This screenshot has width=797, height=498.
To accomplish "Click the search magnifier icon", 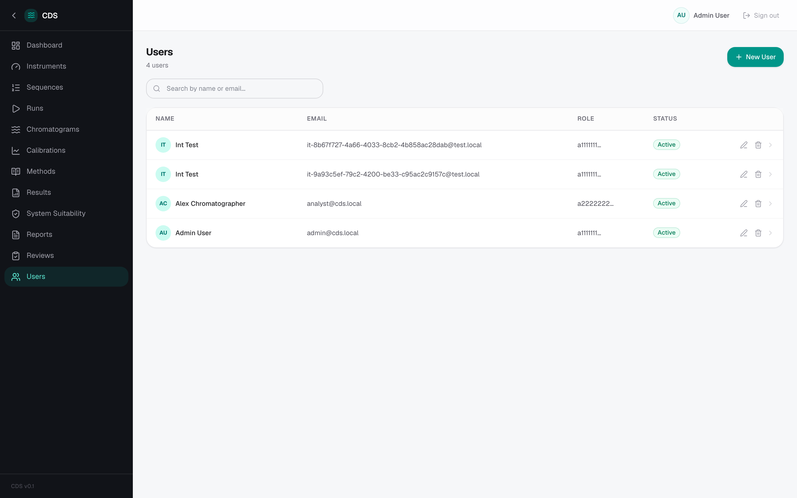I will (x=157, y=89).
